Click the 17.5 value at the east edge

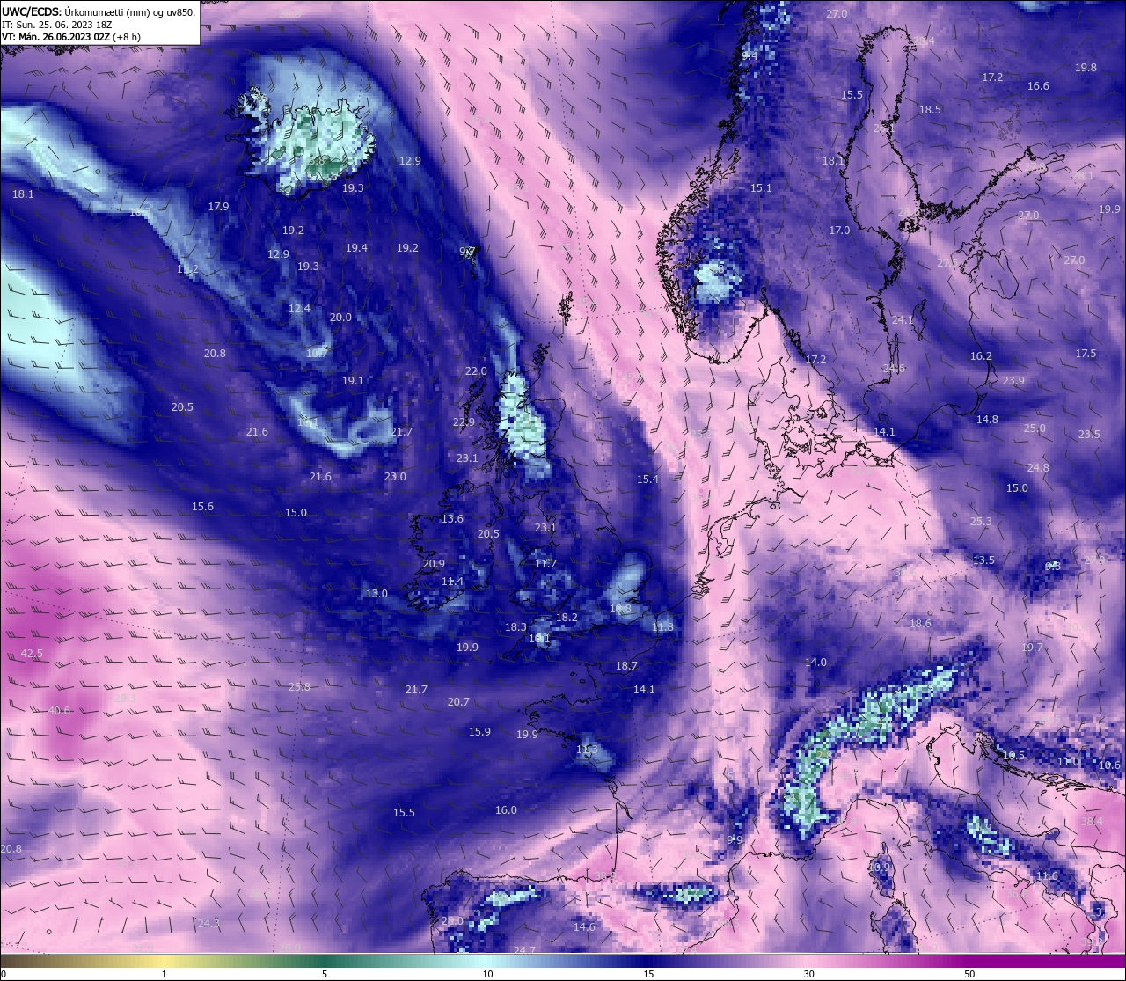click(1086, 354)
